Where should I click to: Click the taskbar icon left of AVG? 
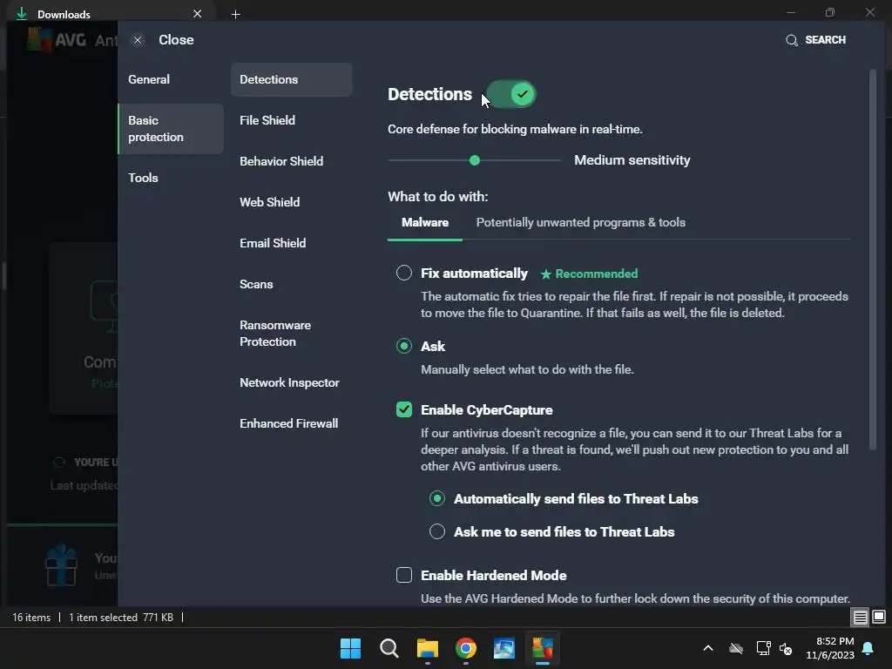[x=504, y=648]
